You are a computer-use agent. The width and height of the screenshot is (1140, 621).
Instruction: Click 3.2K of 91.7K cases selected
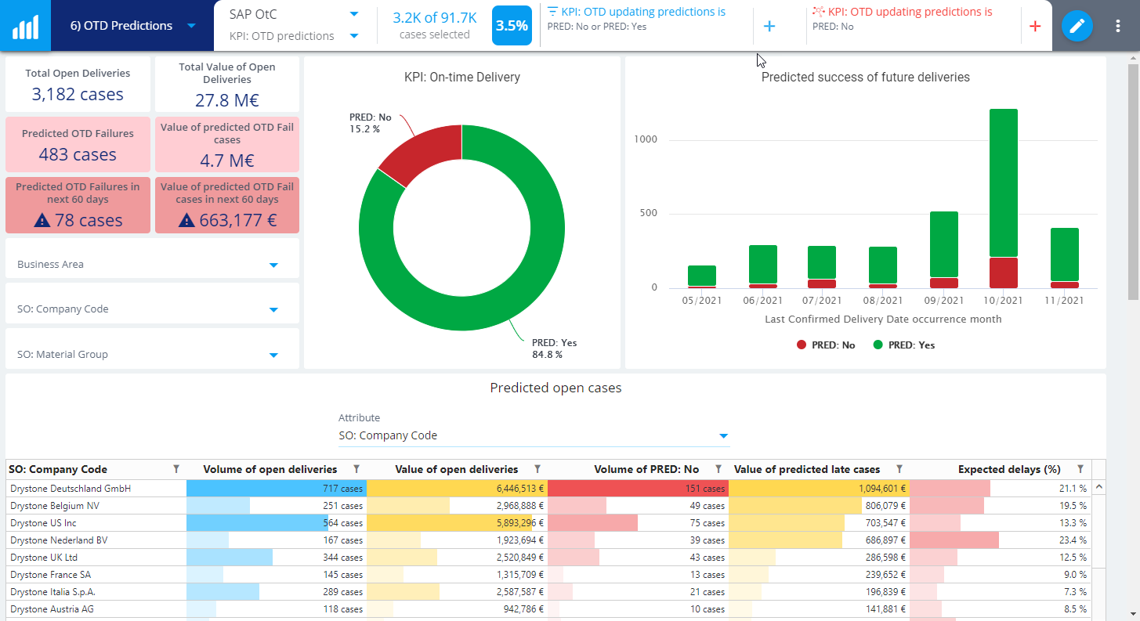pos(434,25)
